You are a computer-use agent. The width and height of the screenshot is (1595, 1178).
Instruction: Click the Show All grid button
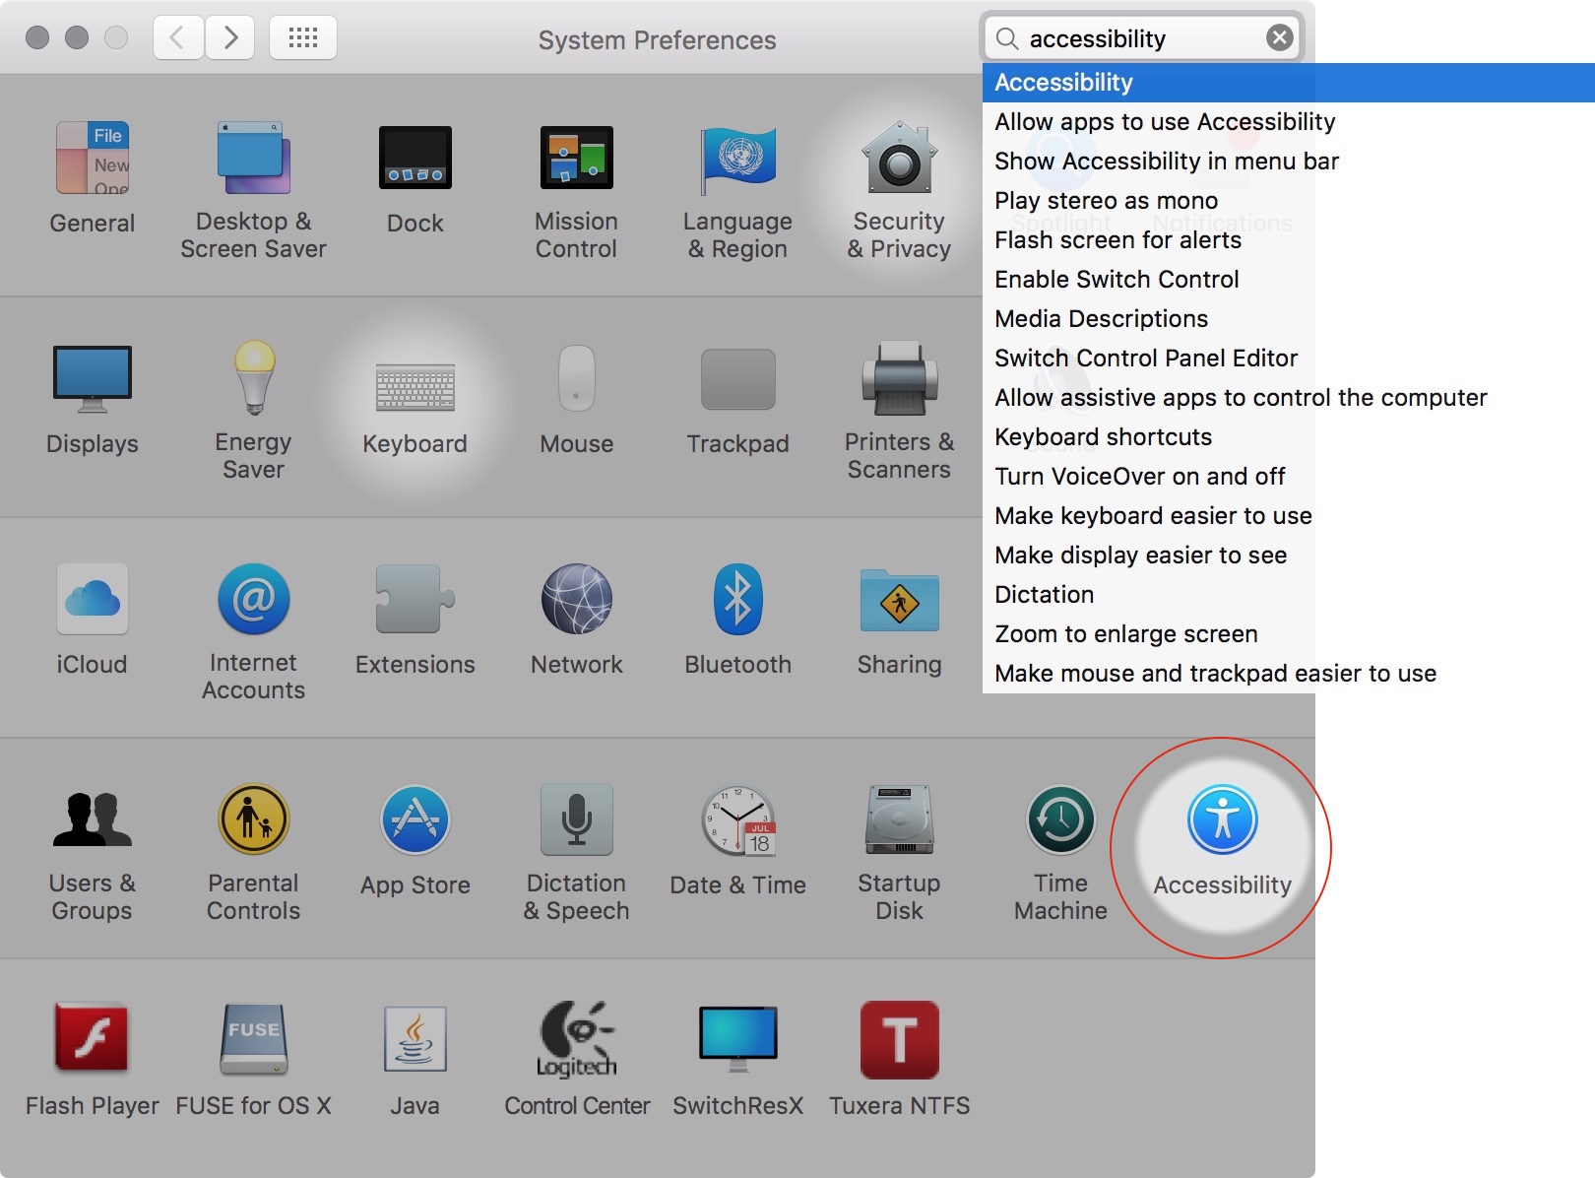click(x=302, y=38)
